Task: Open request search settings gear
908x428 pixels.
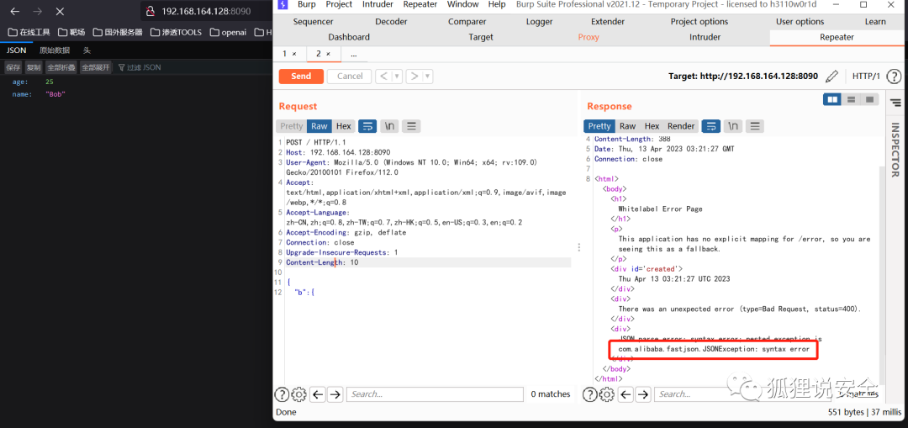Action: [x=298, y=394]
